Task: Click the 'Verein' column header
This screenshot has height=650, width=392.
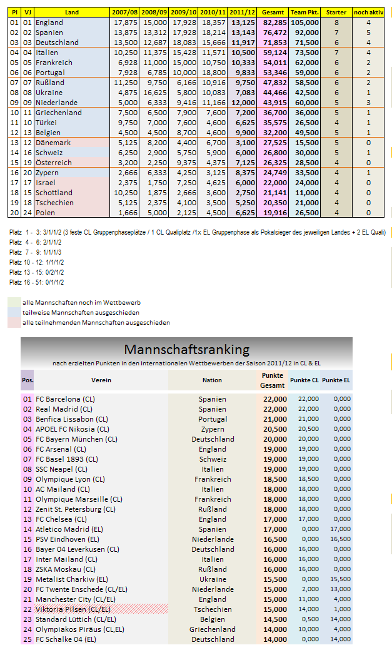Action: [x=101, y=380]
